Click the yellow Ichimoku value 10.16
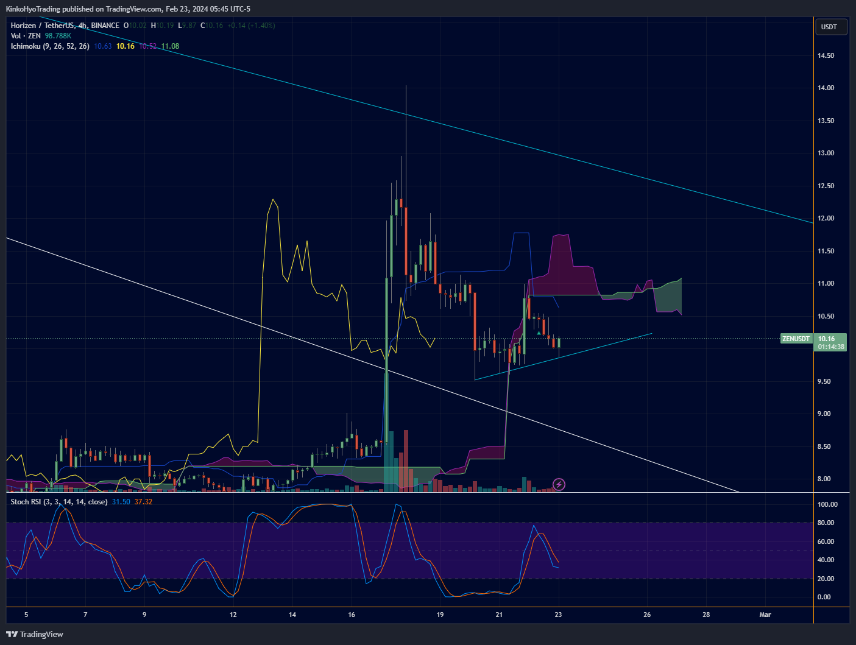856x645 pixels. [x=126, y=46]
